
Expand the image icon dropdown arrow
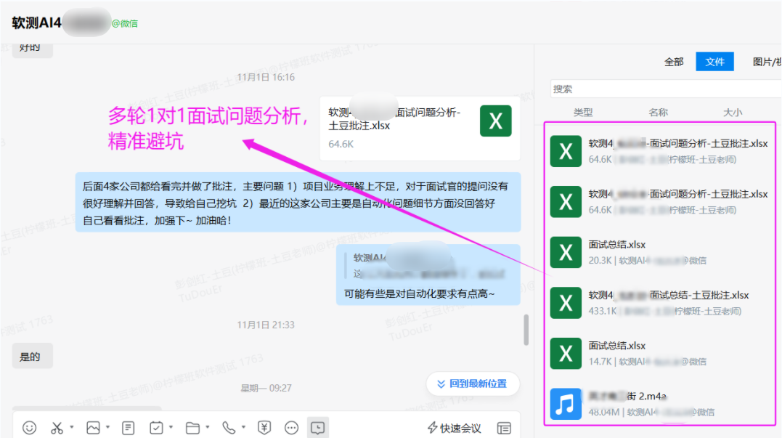(x=107, y=428)
